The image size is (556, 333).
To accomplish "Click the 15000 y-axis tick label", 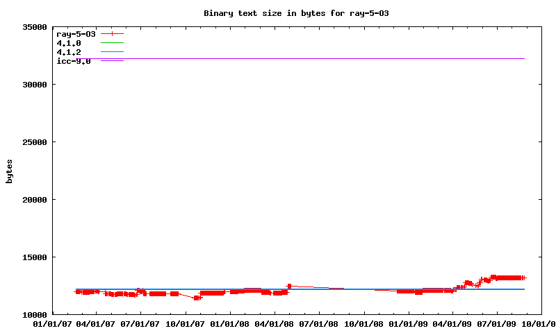I will pyautogui.click(x=33, y=257).
